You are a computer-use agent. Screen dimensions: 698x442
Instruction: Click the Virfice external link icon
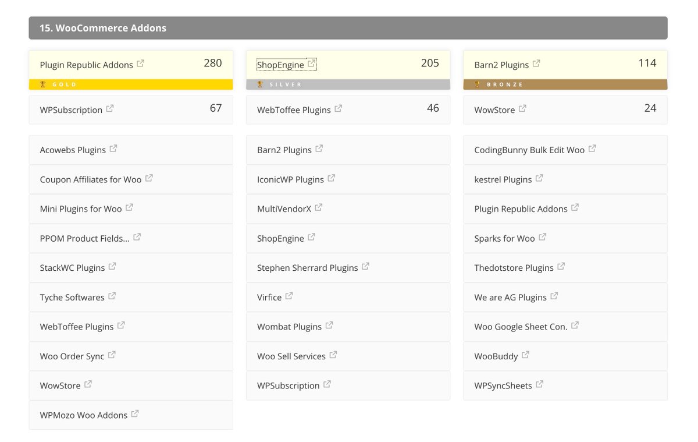pyautogui.click(x=289, y=296)
